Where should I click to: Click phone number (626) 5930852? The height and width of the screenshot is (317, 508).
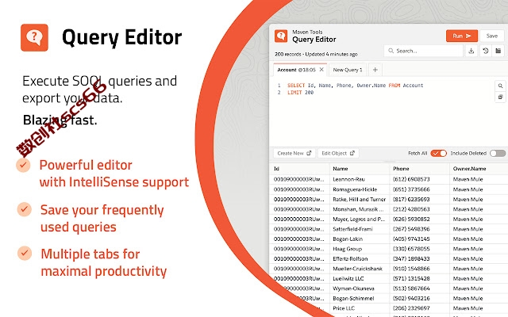point(411,219)
